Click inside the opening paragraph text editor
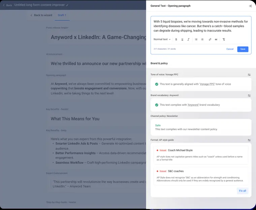 point(201,26)
